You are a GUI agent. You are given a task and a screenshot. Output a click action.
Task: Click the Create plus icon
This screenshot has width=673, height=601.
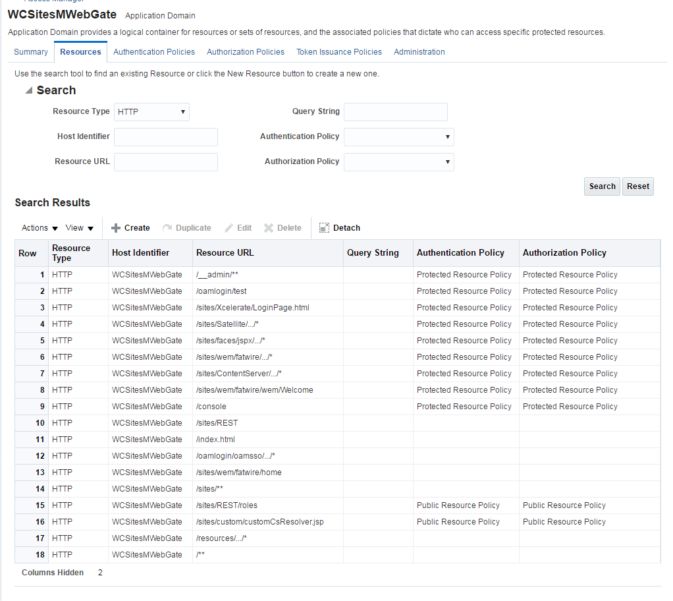pos(115,228)
